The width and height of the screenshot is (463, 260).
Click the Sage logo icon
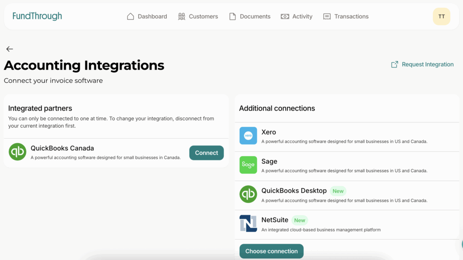click(248, 165)
